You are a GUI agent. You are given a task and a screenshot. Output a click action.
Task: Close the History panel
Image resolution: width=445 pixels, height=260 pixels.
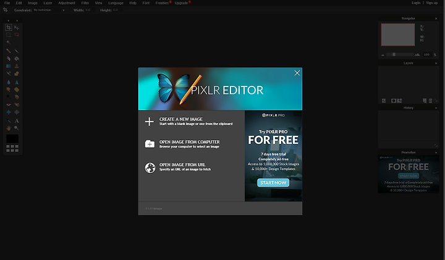(436, 108)
